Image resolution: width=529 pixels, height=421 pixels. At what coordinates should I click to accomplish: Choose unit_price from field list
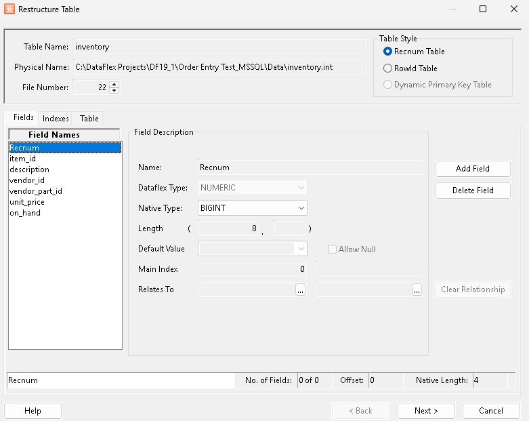(27, 202)
